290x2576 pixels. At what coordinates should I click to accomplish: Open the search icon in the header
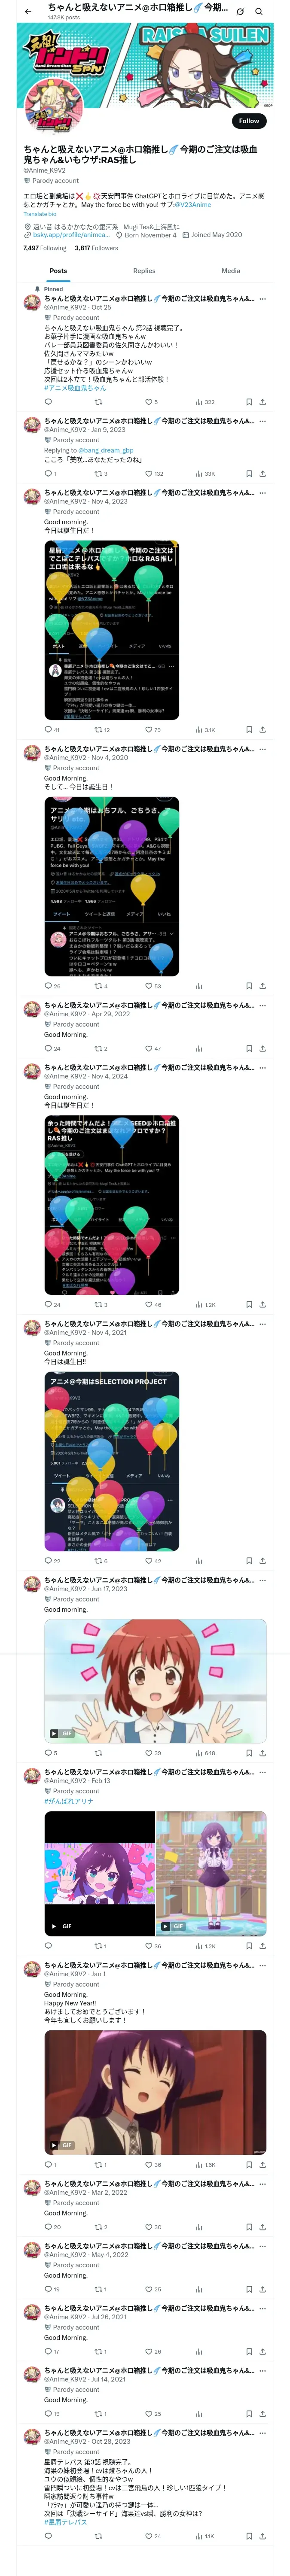coord(259,11)
